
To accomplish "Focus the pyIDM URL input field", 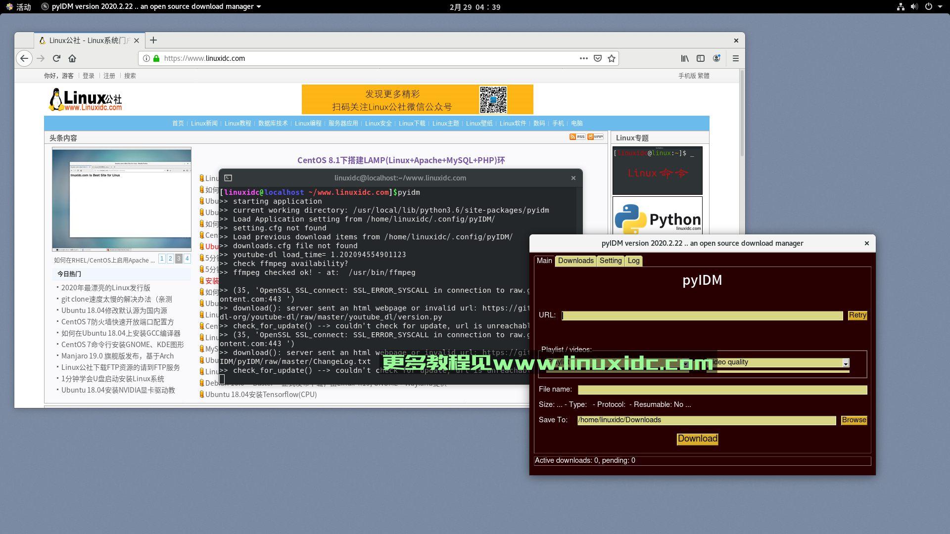I will click(702, 316).
